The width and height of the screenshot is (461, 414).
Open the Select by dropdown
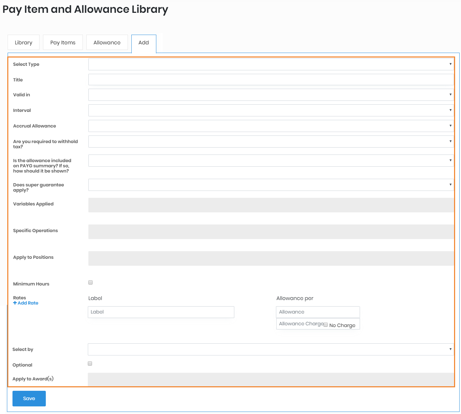[270, 349]
